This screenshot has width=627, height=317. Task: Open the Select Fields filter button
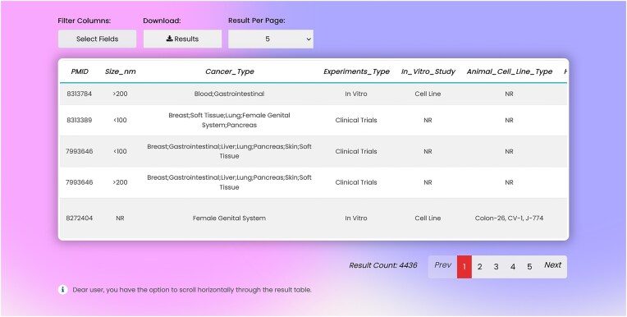pyautogui.click(x=97, y=39)
